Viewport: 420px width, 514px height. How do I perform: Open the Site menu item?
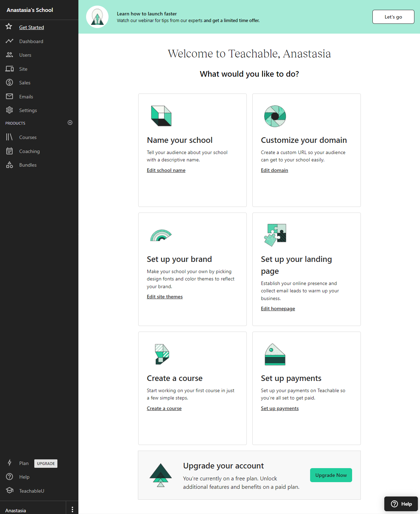(23, 69)
